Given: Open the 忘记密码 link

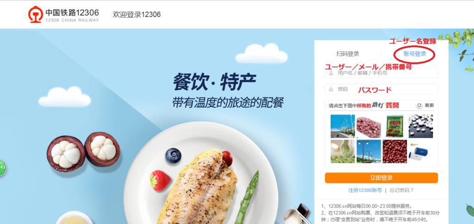Looking at the screenshot, I should pos(401,190).
